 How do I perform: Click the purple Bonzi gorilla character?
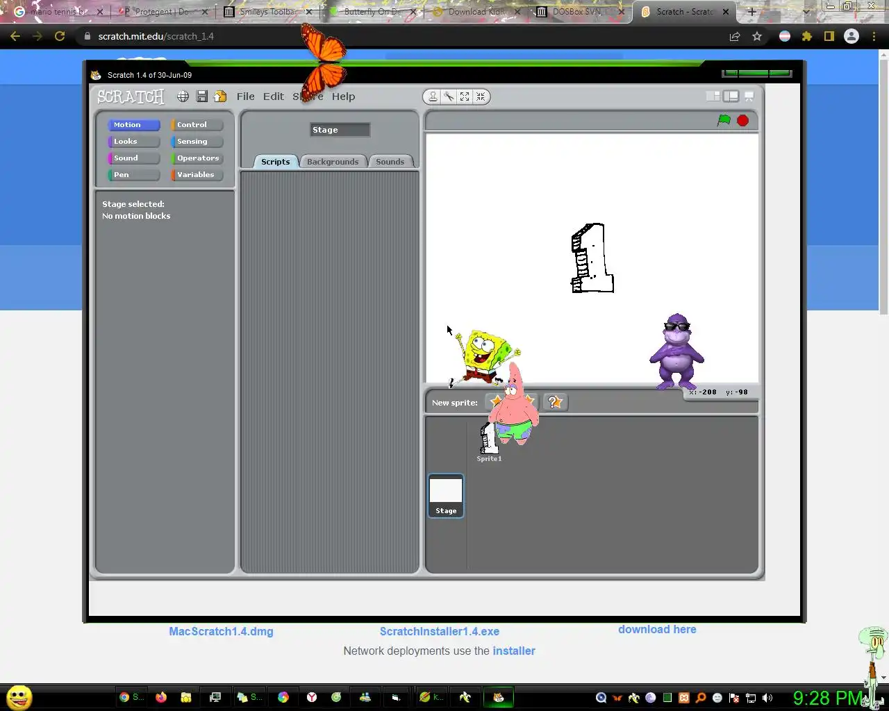click(676, 351)
